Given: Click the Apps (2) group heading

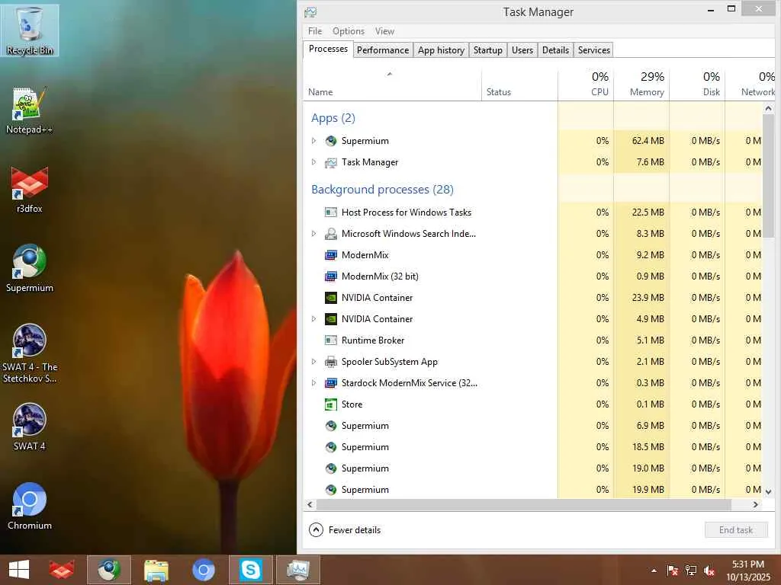Looking at the screenshot, I should point(333,118).
